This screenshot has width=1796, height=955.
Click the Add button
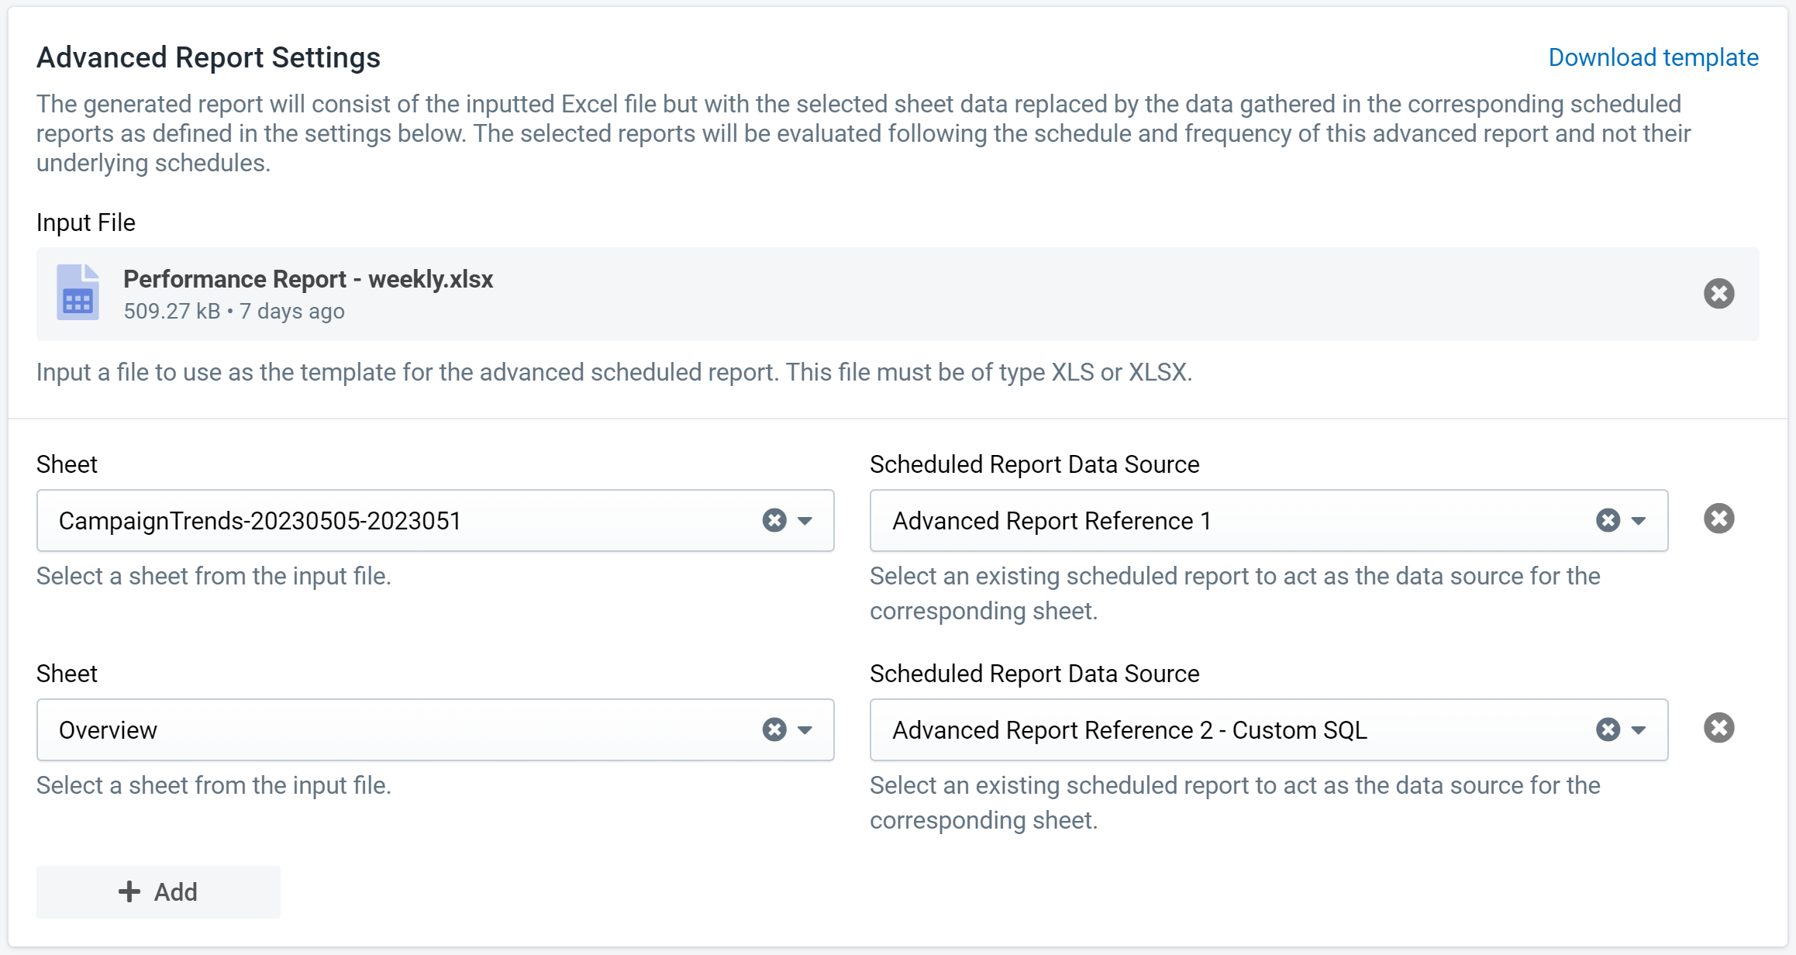click(158, 892)
